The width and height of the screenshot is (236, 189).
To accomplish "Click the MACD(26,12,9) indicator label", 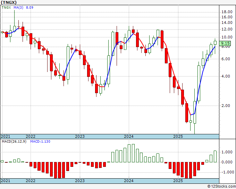I will coord(14,142).
